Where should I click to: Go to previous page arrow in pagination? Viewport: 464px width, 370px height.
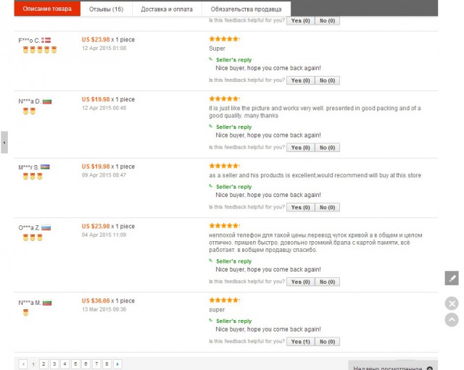(x=23, y=364)
